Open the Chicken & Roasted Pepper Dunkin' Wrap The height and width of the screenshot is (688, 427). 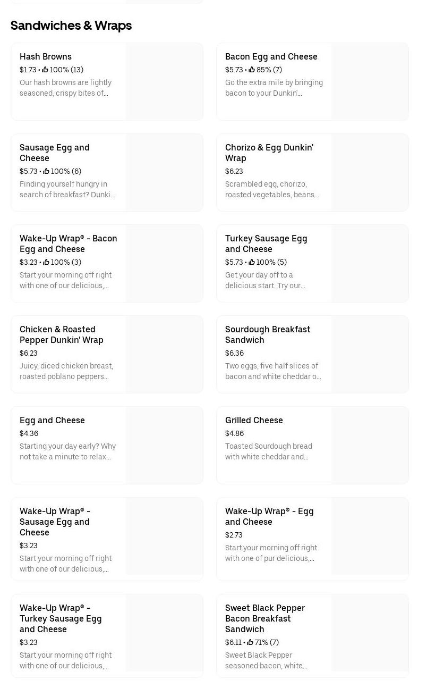[x=62, y=334]
